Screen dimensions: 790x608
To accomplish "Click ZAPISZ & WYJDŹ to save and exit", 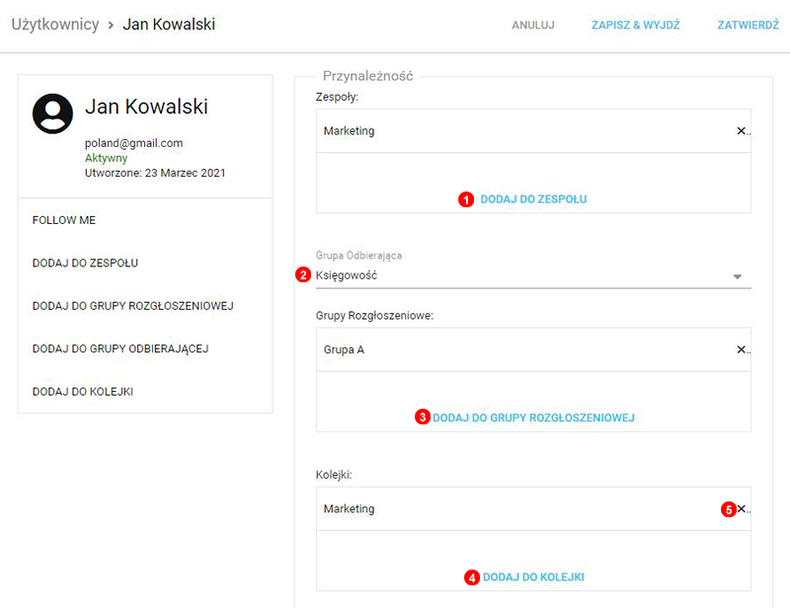I will coord(635,25).
